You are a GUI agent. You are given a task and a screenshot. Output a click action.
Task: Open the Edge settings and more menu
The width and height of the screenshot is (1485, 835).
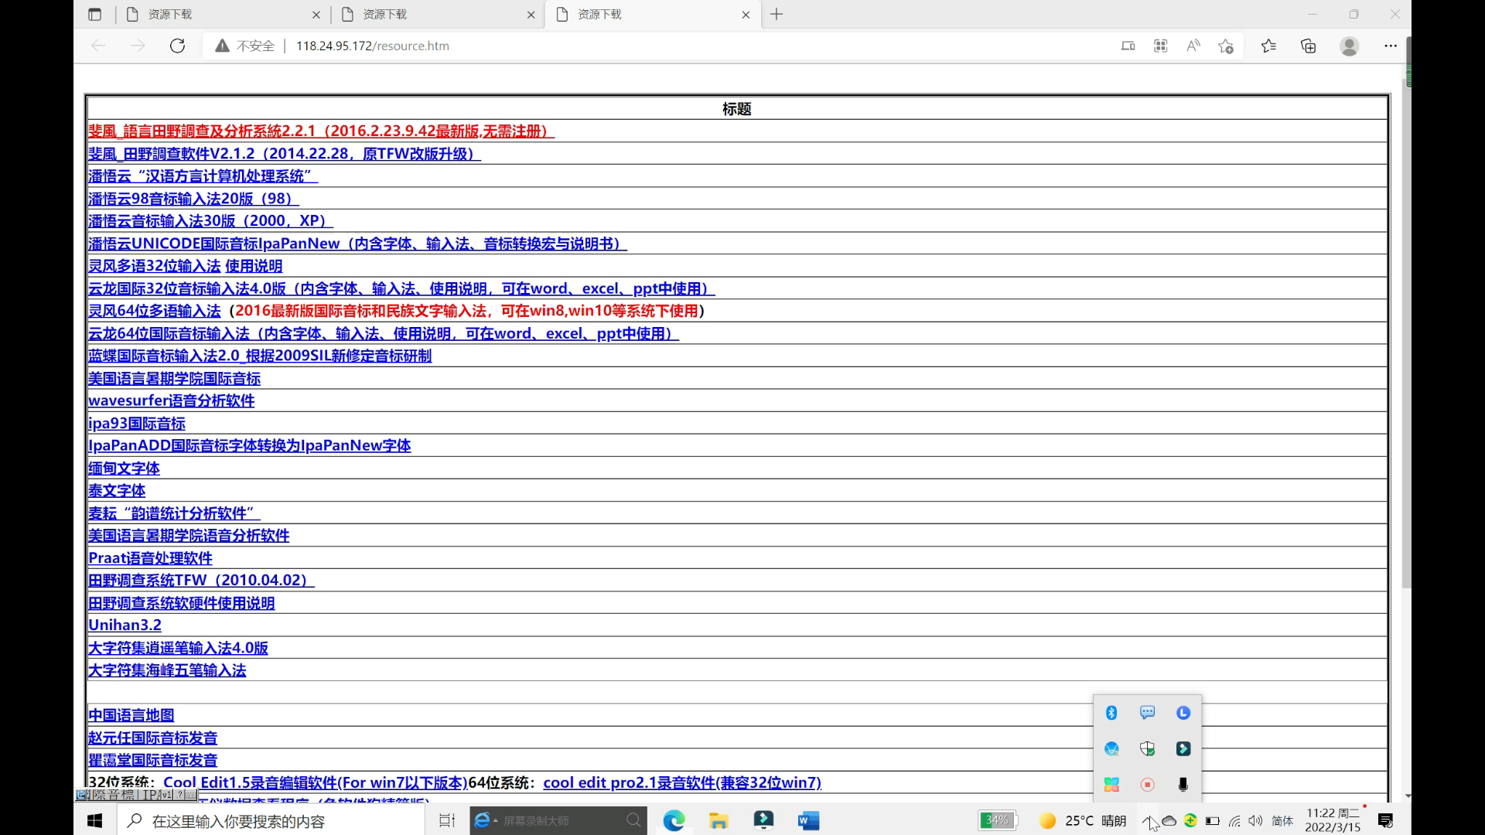coord(1391,46)
